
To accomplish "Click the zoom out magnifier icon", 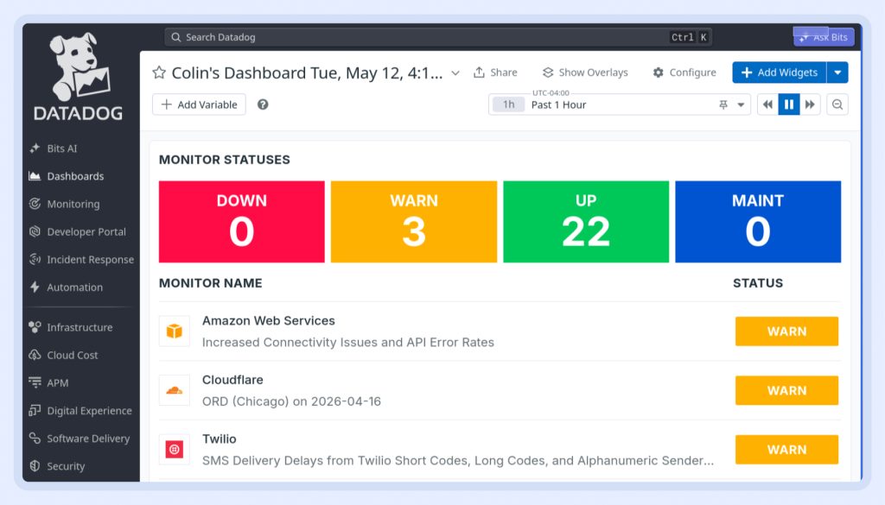I will pos(837,104).
